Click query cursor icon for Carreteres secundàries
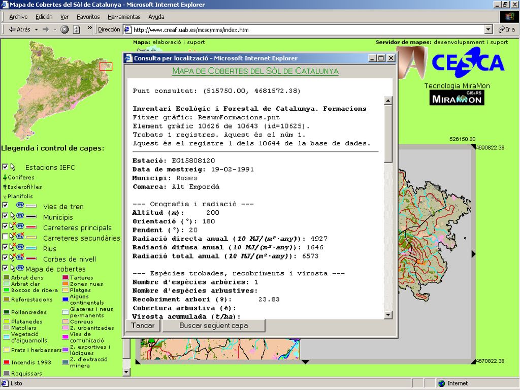The image size is (520, 390). 13,237
